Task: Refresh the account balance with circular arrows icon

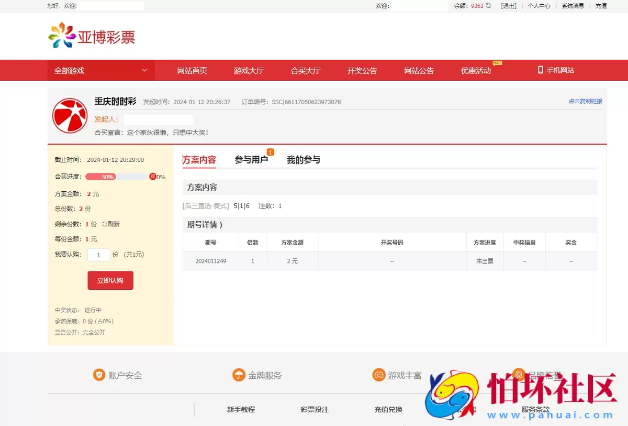Action: 488,6
